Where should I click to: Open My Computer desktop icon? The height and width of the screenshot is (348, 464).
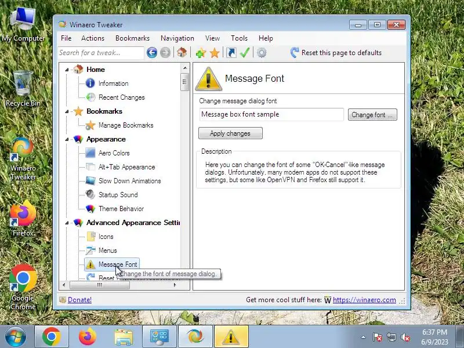point(23,25)
